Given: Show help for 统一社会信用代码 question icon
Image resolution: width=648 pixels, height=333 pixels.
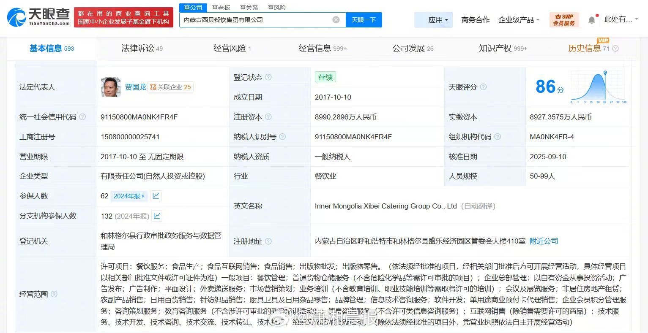Looking at the screenshot, I should click(82, 117).
